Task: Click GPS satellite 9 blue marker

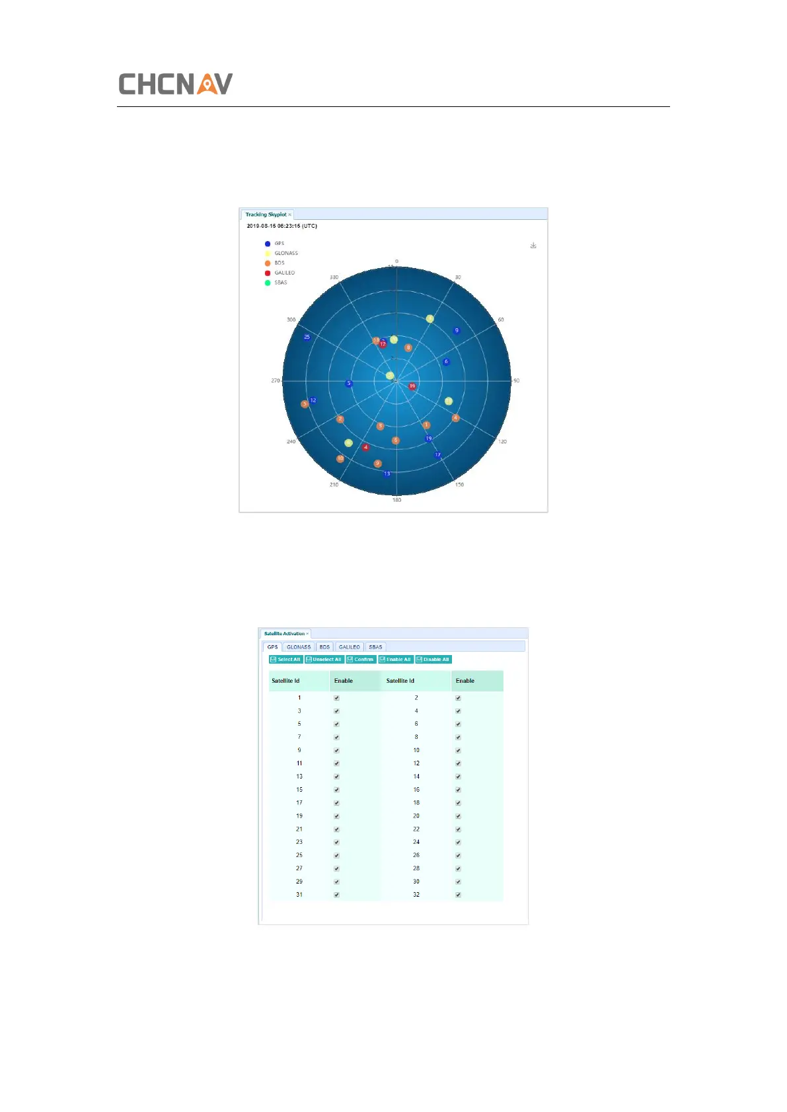Action: [456, 331]
